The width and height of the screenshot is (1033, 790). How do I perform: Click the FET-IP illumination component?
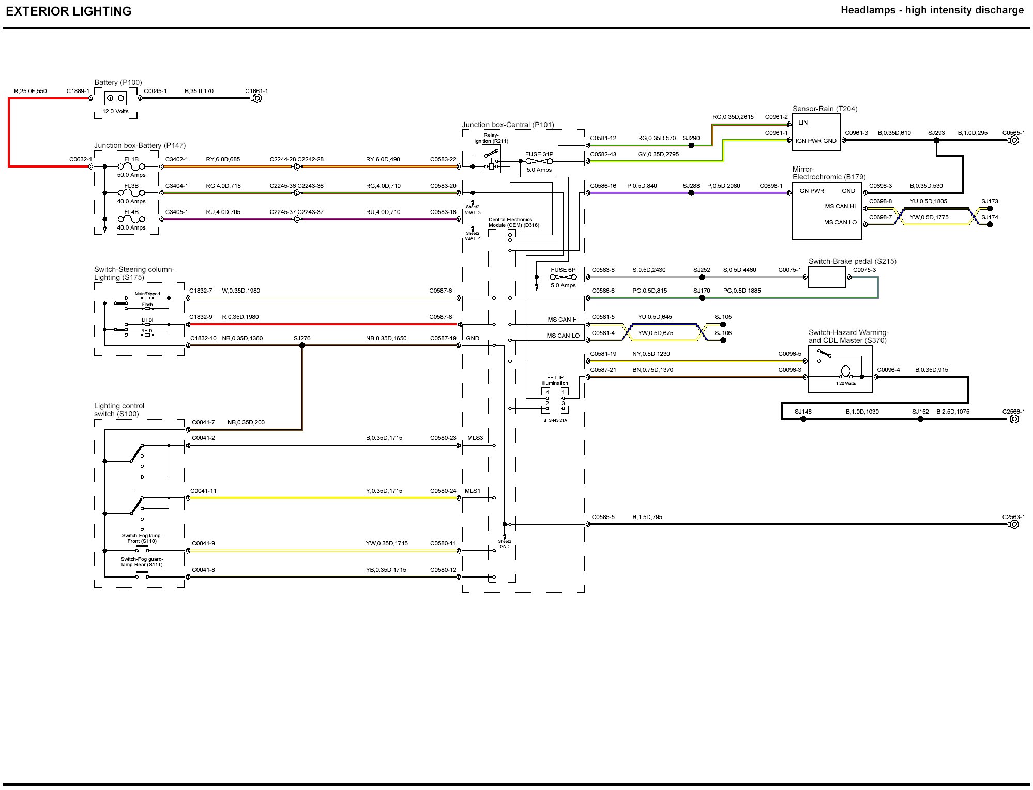555,401
